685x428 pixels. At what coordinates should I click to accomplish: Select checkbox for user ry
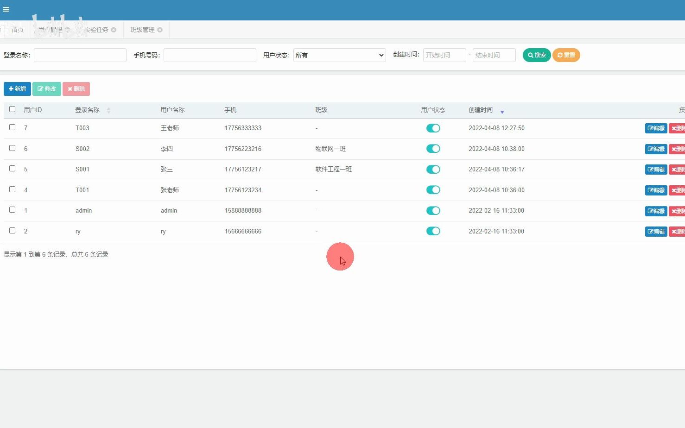13,231
